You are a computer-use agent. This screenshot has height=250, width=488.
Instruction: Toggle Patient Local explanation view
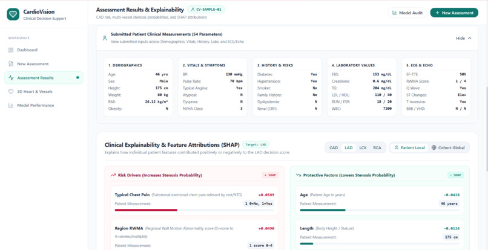[409, 148]
